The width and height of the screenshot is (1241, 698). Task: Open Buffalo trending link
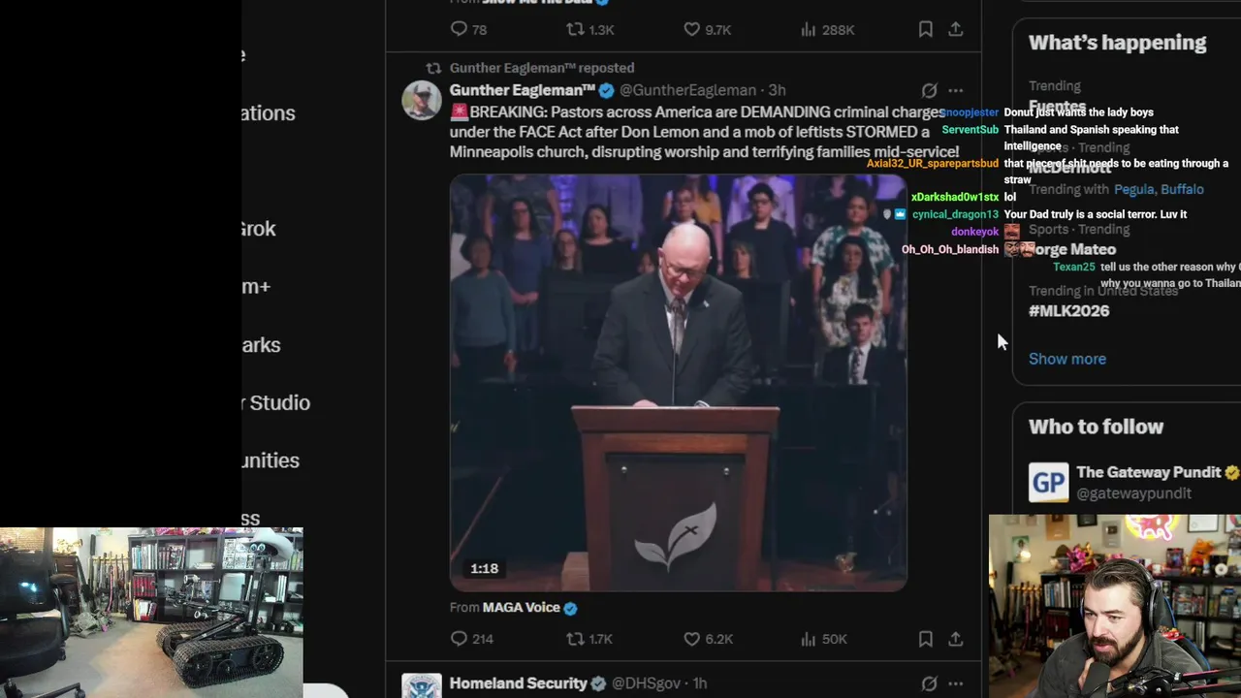[1182, 189]
